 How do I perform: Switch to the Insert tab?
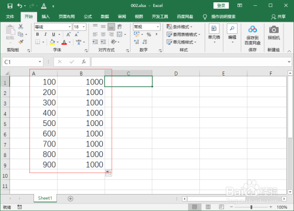[x=45, y=16]
